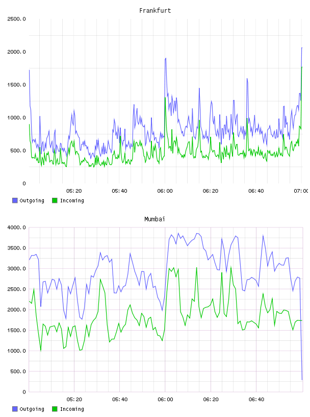Image resolution: width=310 pixels, height=417 pixels.
Task: Click Frankfurt x-axis label 05:20
Action: [74, 191]
